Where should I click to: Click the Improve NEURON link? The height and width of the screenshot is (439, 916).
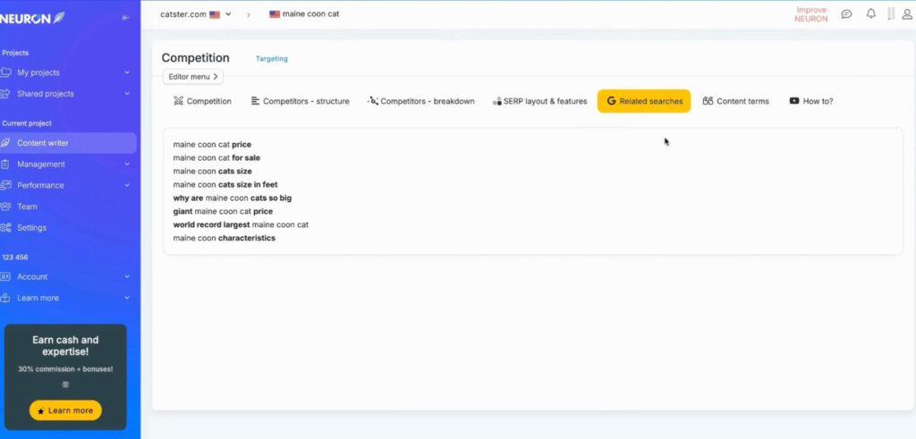pyautogui.click(x=810, y=14)
